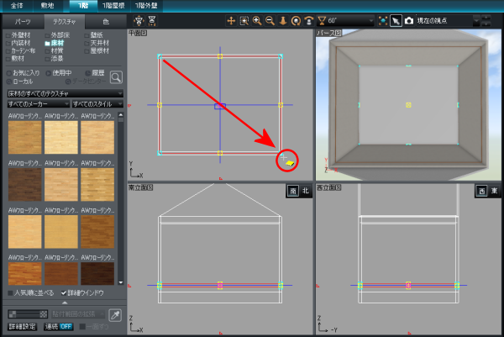The width and height of the screenshot is (504, 337).
Task: Click the fit-to-region zoom icon
Action: pos(244,20)
